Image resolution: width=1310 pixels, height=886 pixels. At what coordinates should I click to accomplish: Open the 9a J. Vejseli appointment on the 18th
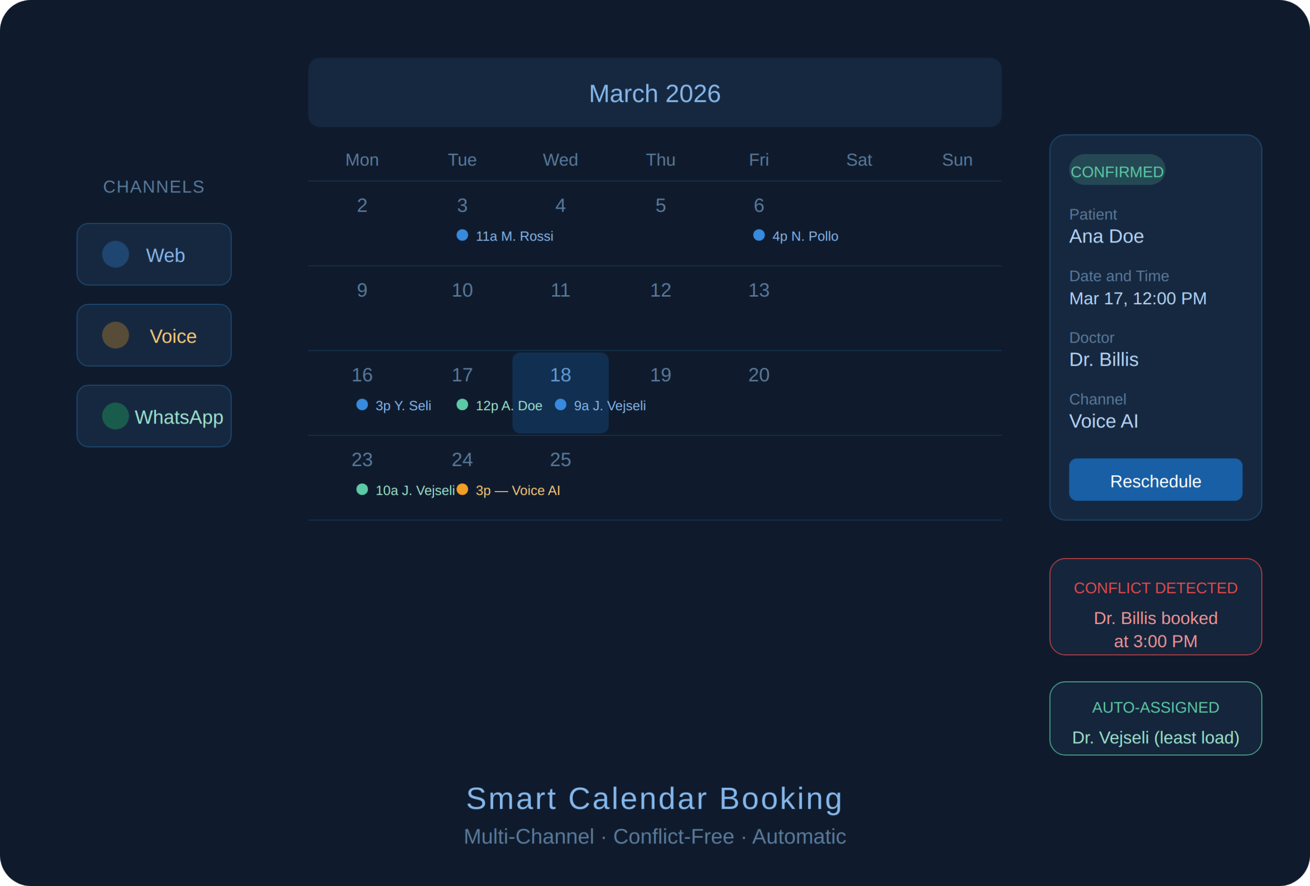tap(609, 406)
